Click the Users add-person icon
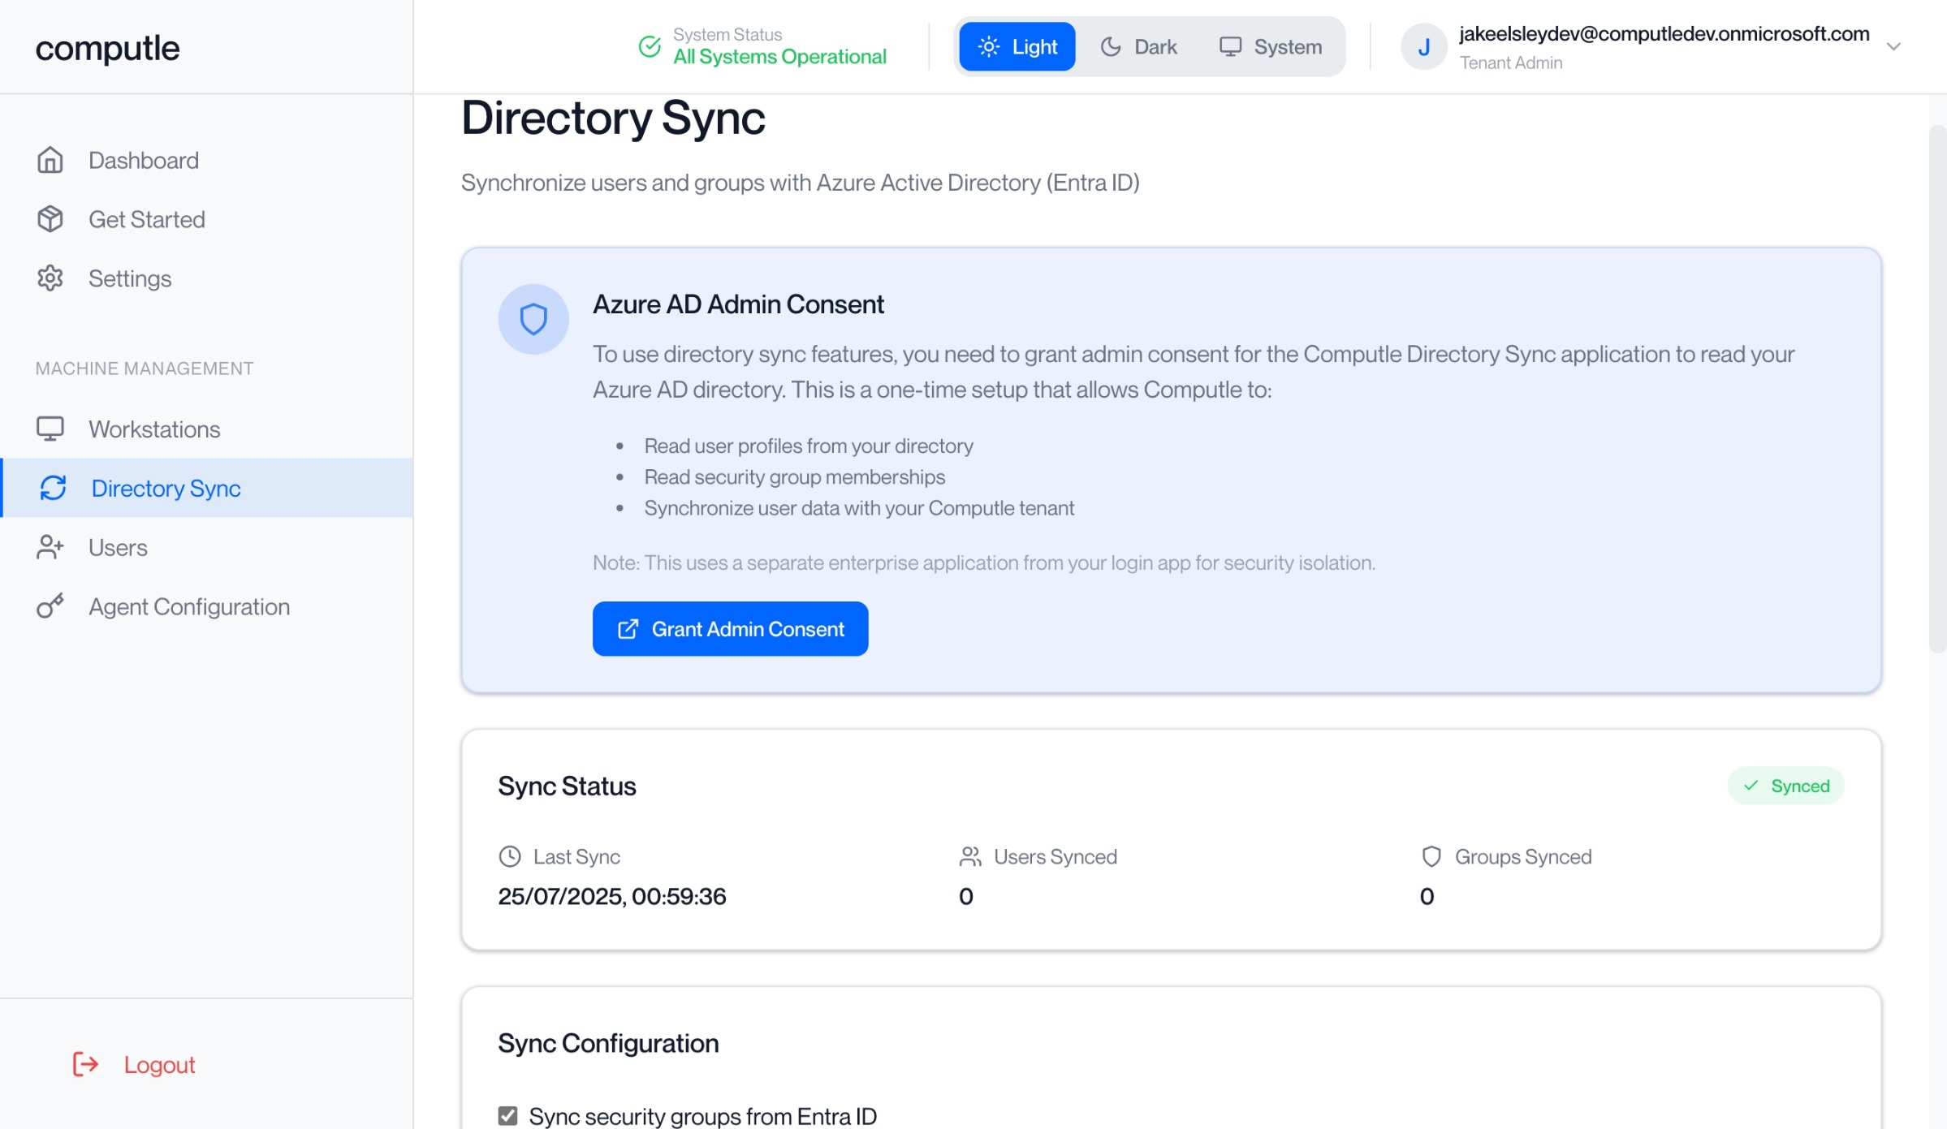The height and width of the screenshot is (1129, 1947). tap(50, 547)
